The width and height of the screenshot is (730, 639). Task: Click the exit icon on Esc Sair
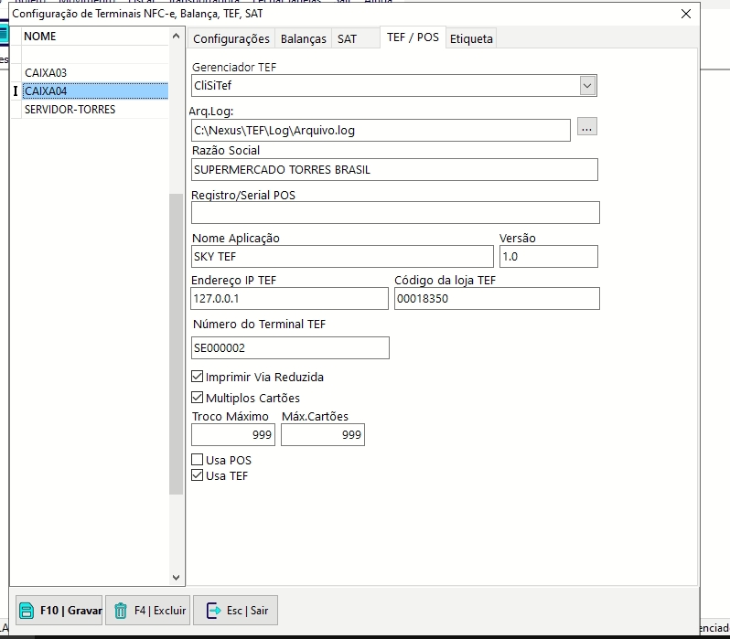(x=213, y=611)
